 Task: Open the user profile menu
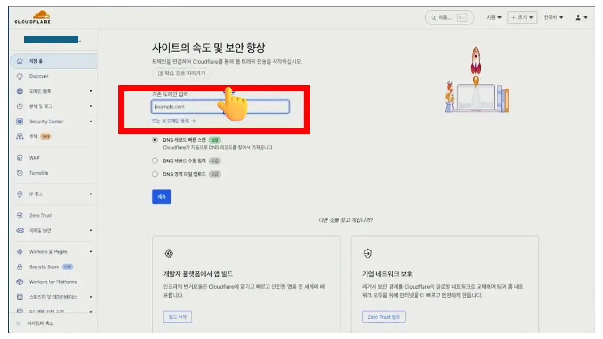581,17
